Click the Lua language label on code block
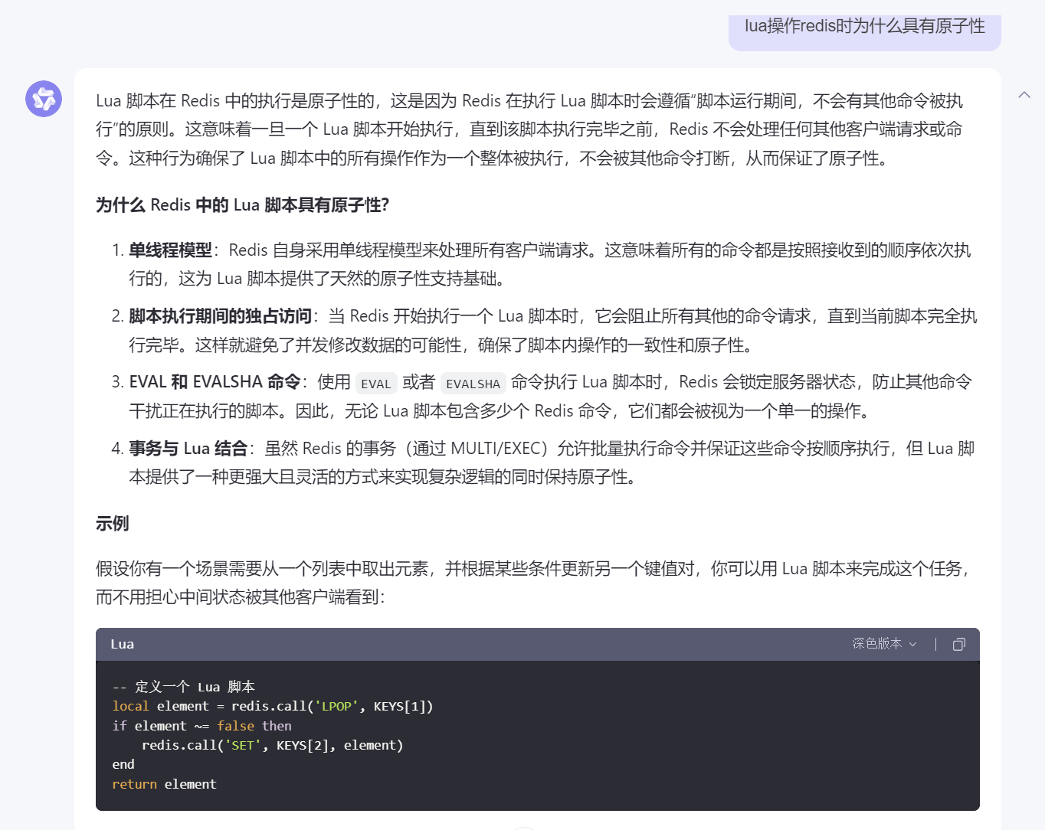 (123, 644)
